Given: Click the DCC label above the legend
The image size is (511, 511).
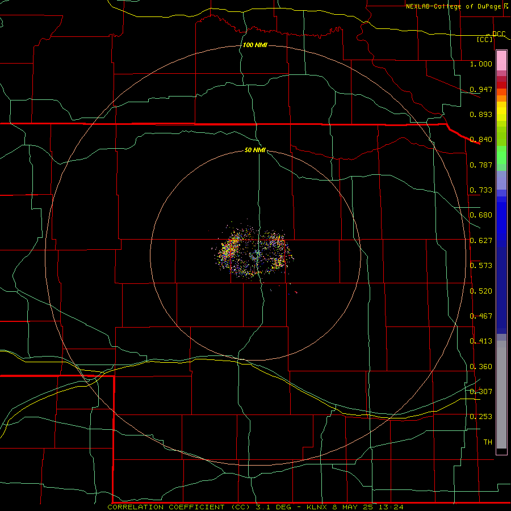Looking at the screenshot, I should (499, 33).
